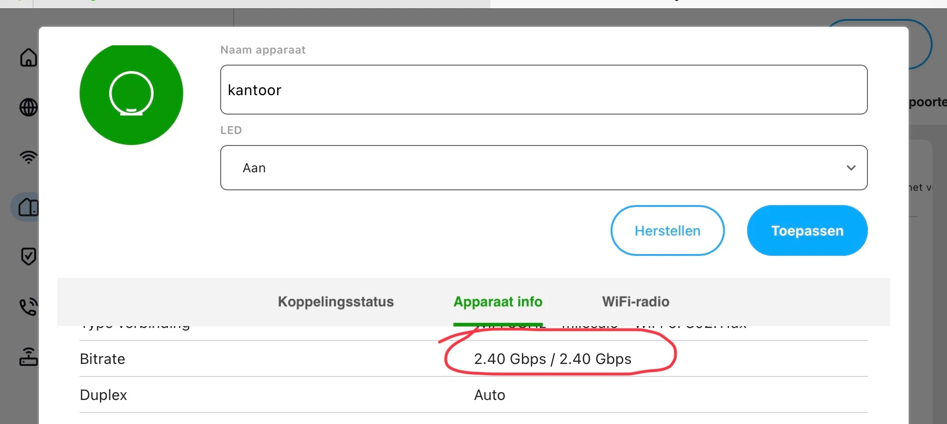Open the WiFi-radio tab
The image size is (947, 424).
[x=635, y=302]
